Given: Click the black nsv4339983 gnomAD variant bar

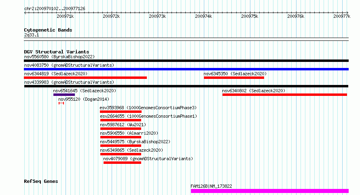Looking at the screenshot, I should tap(186, 86).
